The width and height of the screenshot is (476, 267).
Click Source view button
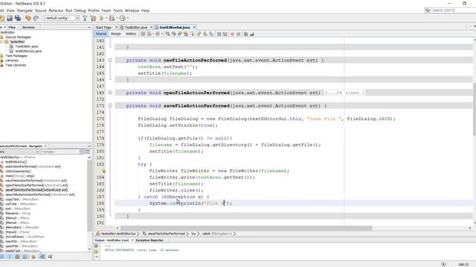(x=101, y=34)
